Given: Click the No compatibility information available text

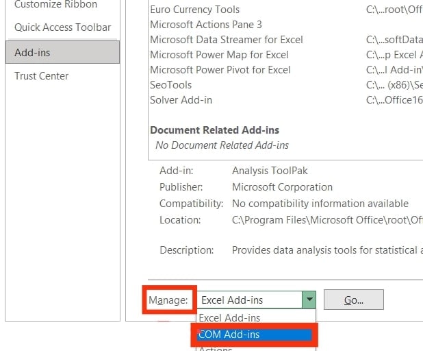Looking at the screenshot, I should tap(320, 204).
